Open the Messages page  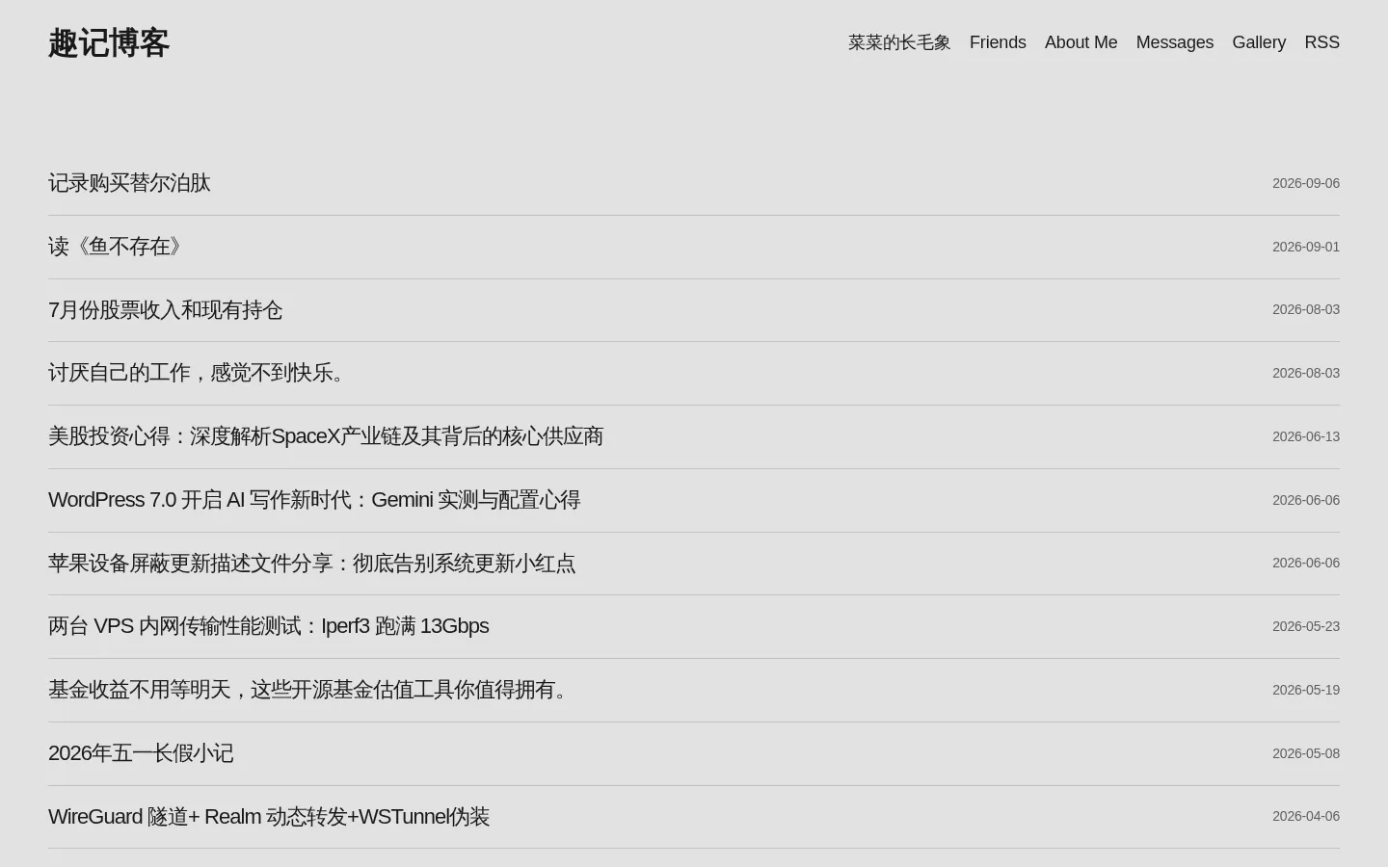(x=1174, y=42)
